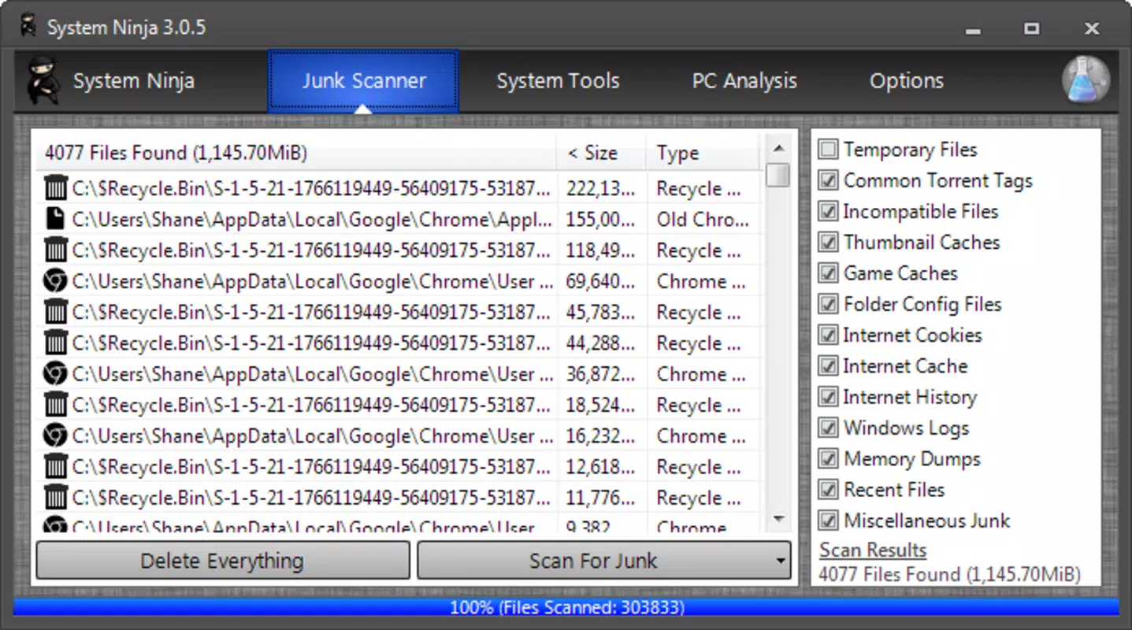Uncheck Miscellaneous Junk
The image size is (1132, 630).
coord(828,521)
